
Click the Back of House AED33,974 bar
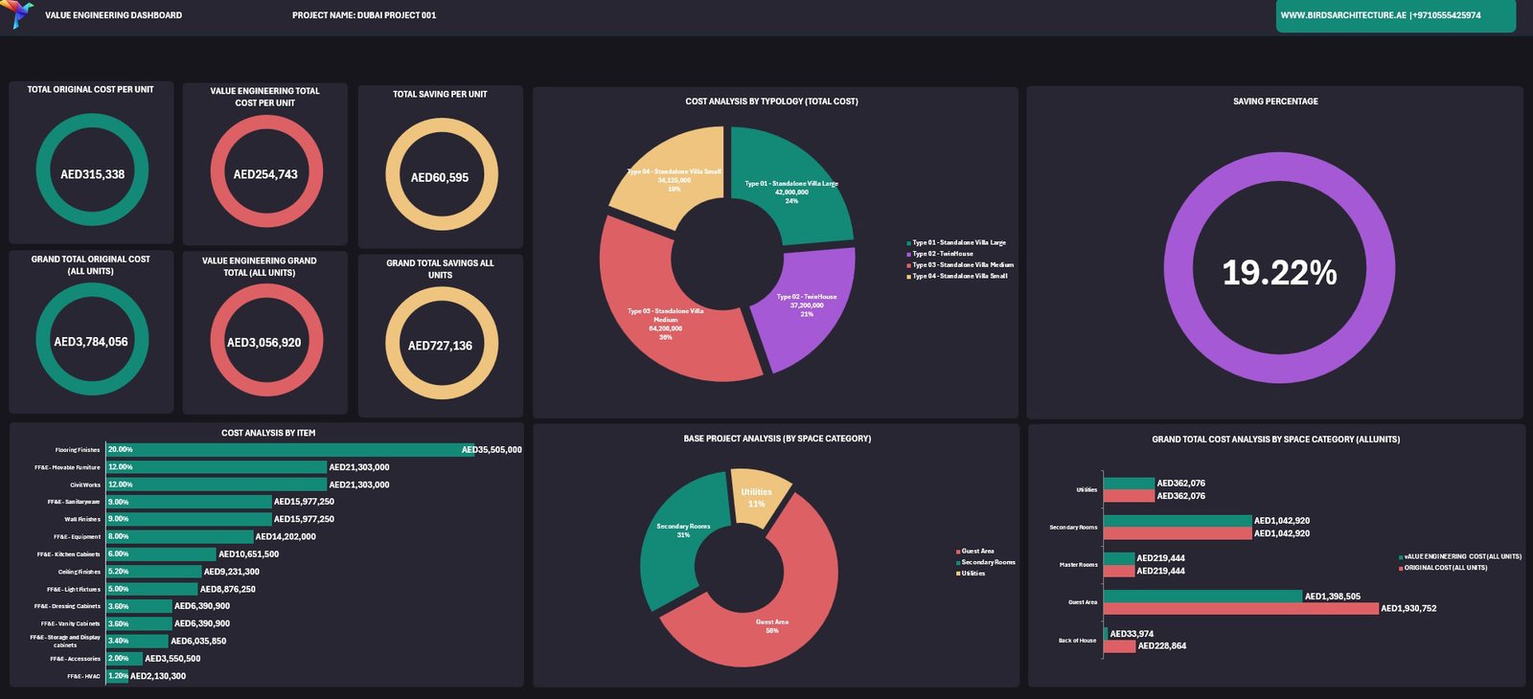click(1106, 634)
